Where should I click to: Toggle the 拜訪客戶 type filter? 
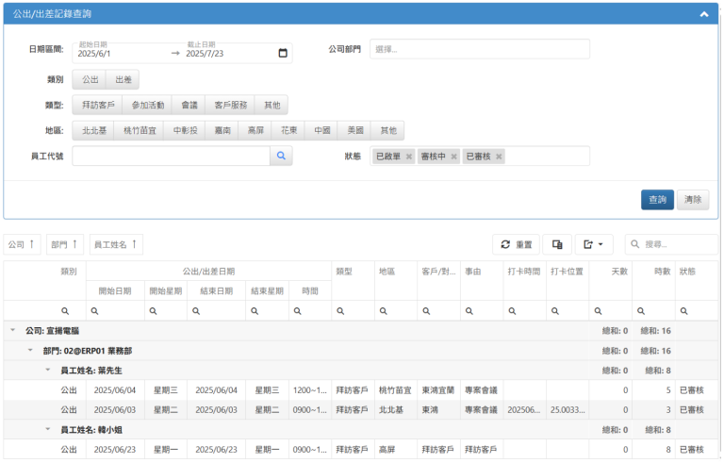98,105
